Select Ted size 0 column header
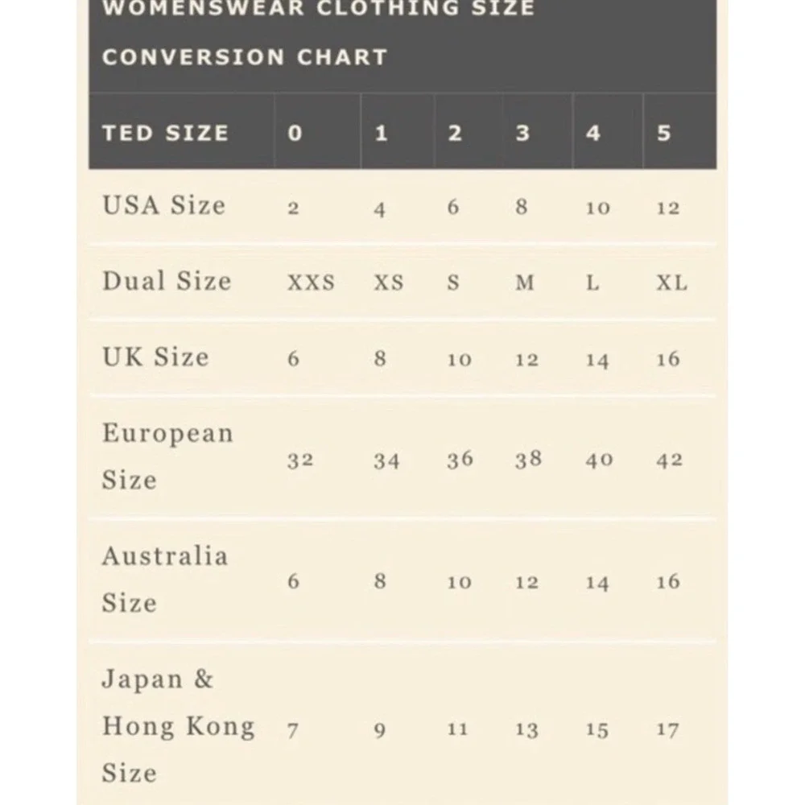The image size is (805, 805). tap(295, 133)
